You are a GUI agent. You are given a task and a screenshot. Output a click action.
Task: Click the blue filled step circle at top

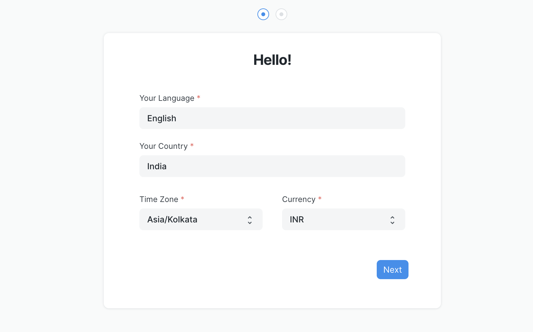tap(263, 14)
